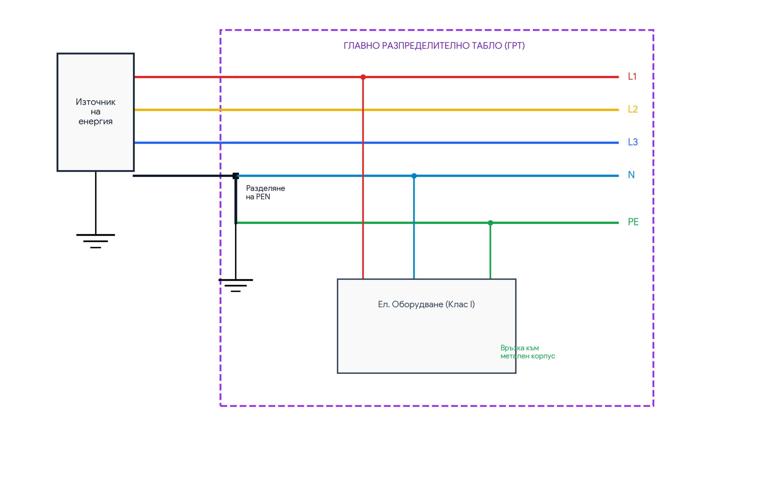Click the red junction dot on L1

[363, 77]
